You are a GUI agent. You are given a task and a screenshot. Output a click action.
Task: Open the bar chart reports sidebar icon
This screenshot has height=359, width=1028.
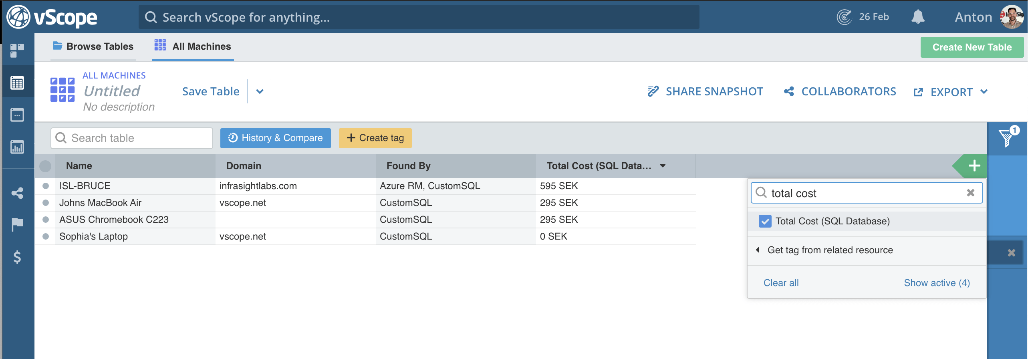[x=17, y=147]
